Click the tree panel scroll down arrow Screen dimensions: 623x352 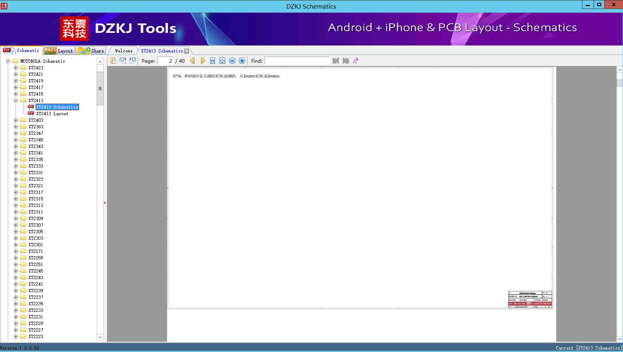(x=100, y=337)
